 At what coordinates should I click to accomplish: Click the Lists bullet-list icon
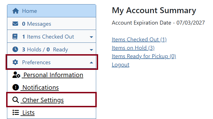click(x=16, y=113)
